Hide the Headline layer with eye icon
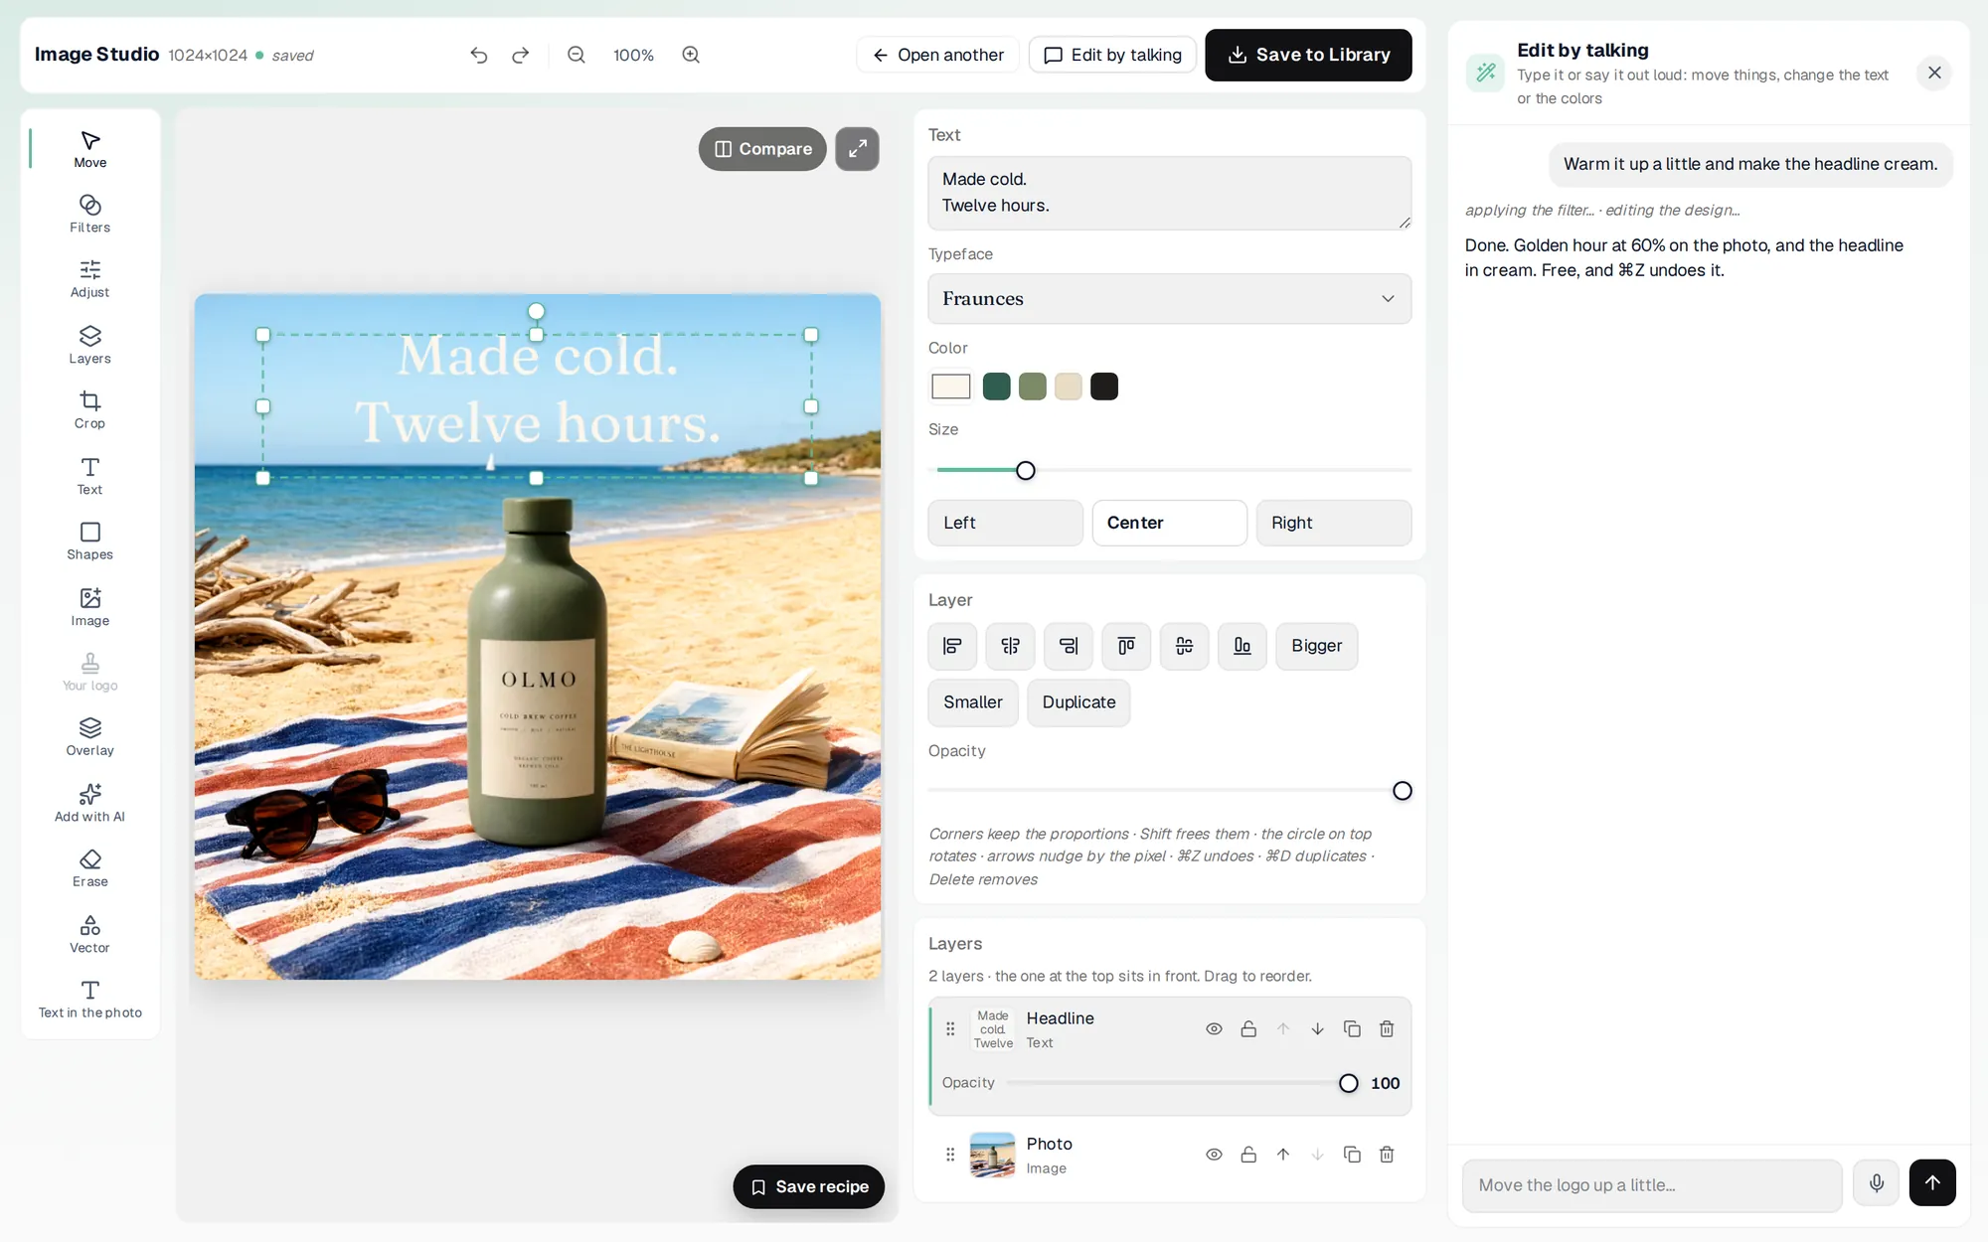Viewport: 1988px width, 1242px height. tap(1214, 1028)
